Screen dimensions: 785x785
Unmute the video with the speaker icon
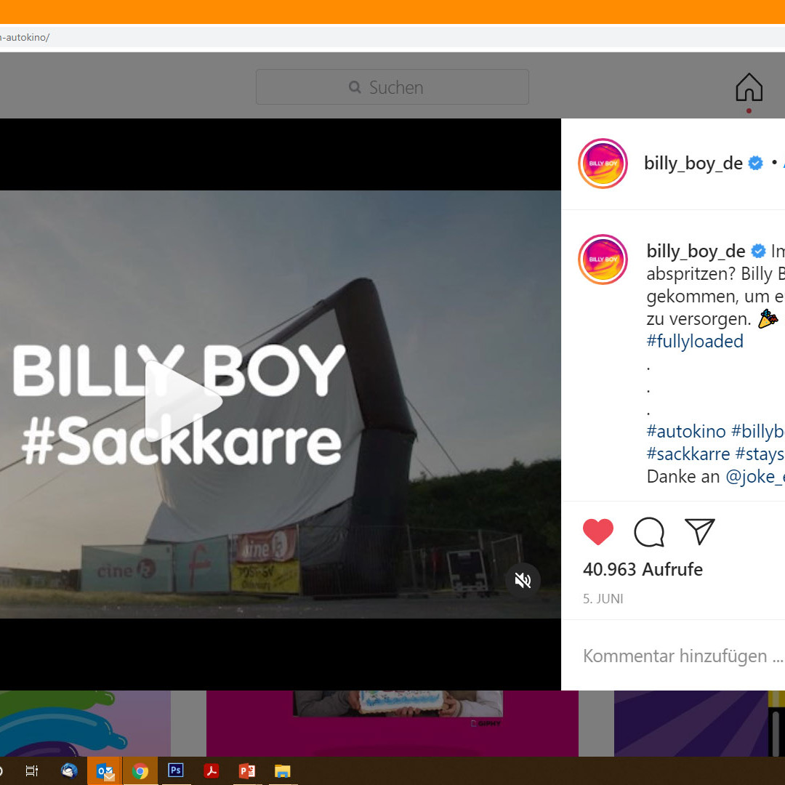pos(523,580)
